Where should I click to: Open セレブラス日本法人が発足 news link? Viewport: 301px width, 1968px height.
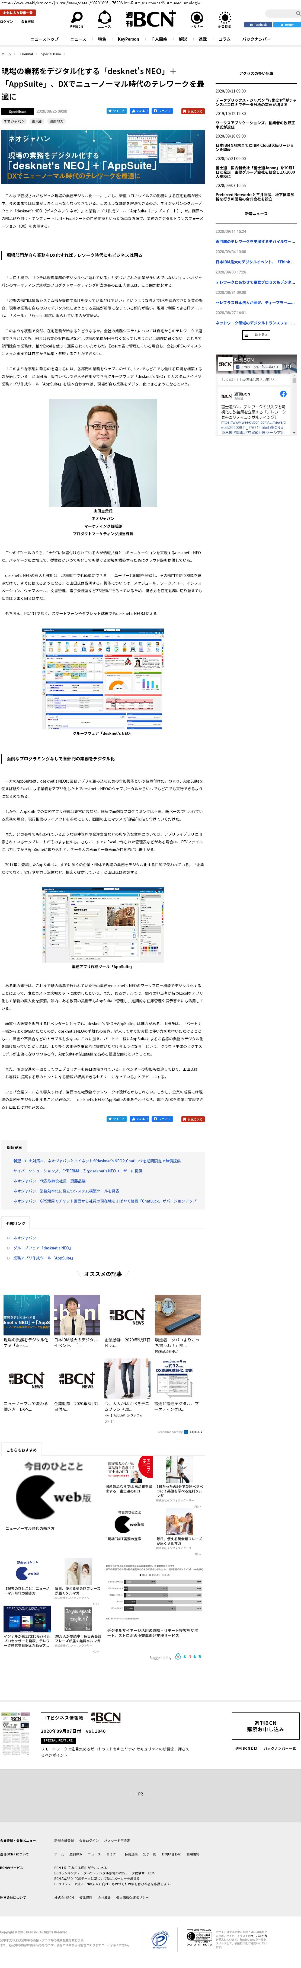pos(255,302)
